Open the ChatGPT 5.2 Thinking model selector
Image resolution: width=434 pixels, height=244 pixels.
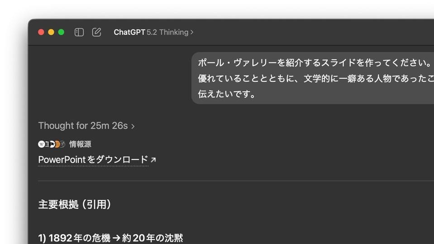153,32
